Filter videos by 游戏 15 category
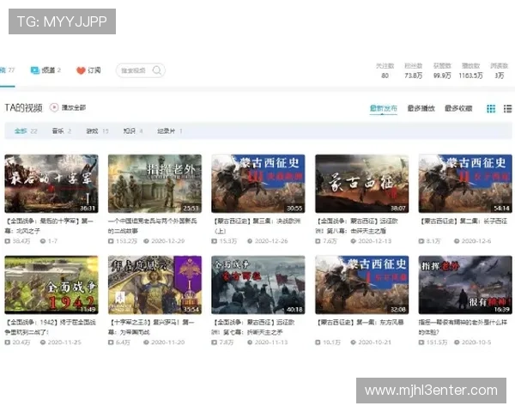The height and width of the screenshot is (412, 515). tap(97, 131)
